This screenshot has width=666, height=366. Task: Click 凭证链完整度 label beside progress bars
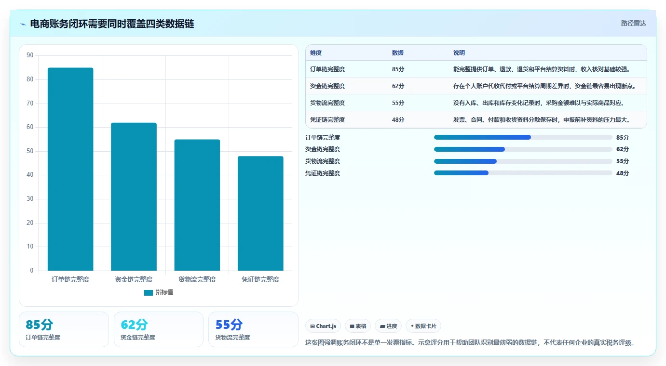(323, 173)
